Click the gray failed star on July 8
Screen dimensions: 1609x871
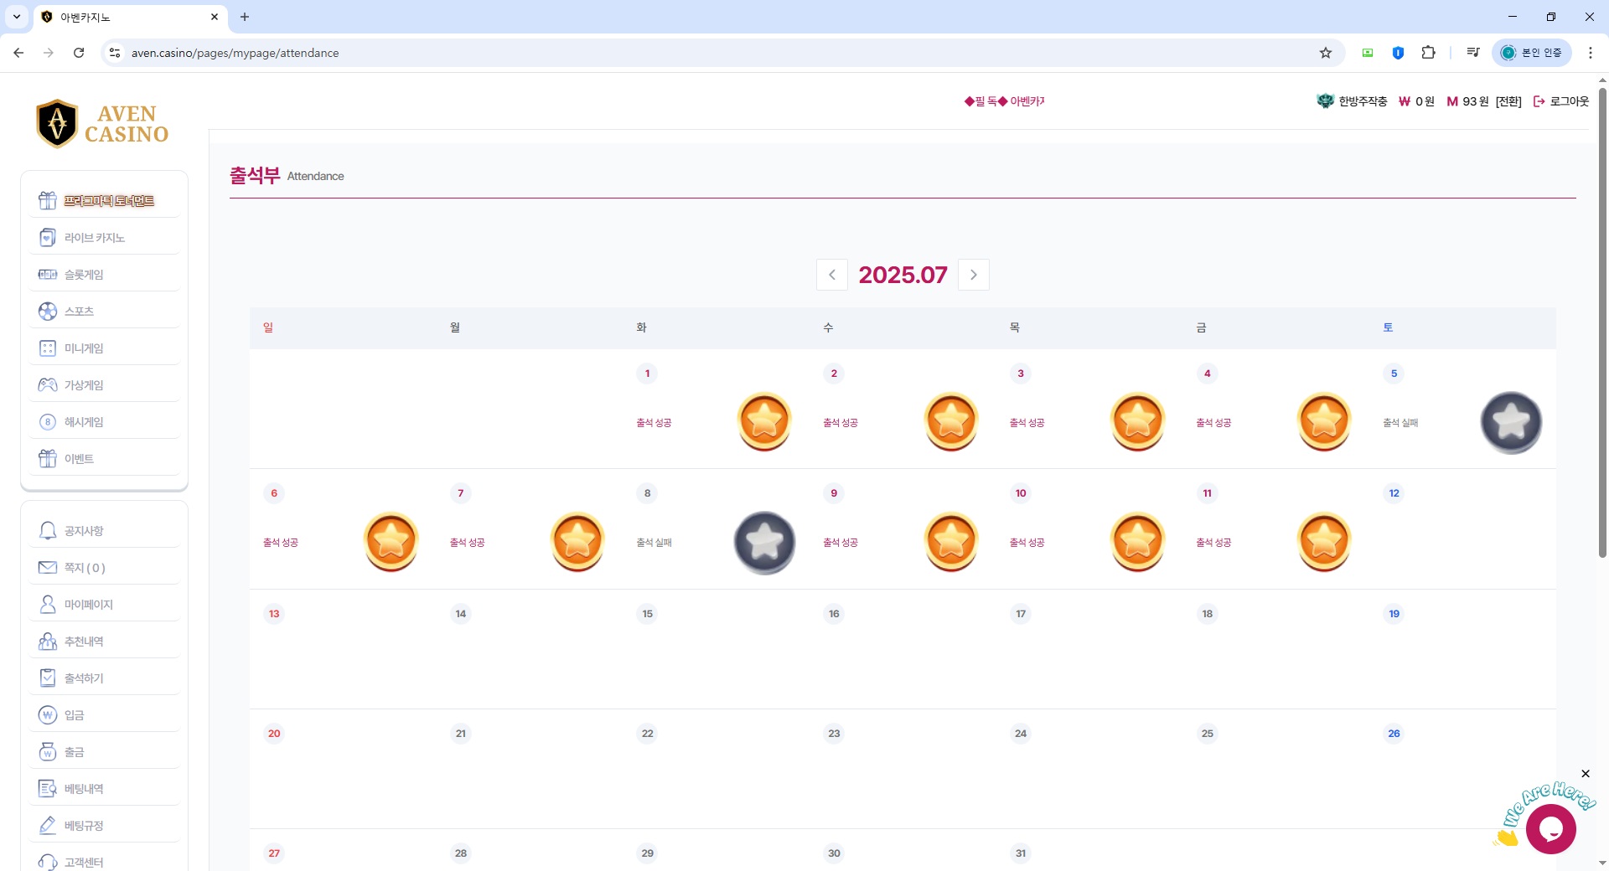tap(764, 542)
